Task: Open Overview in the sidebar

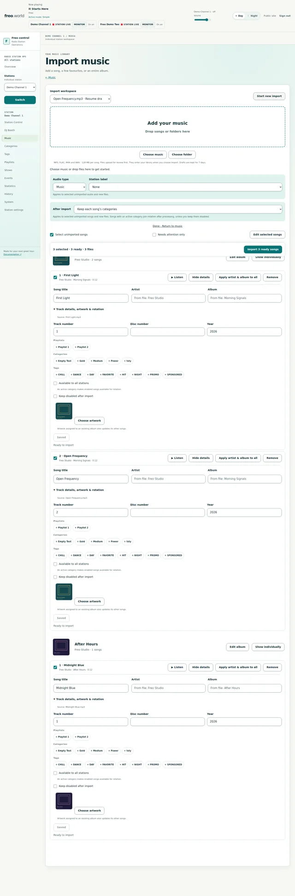Action: click(x=10, y=67)
